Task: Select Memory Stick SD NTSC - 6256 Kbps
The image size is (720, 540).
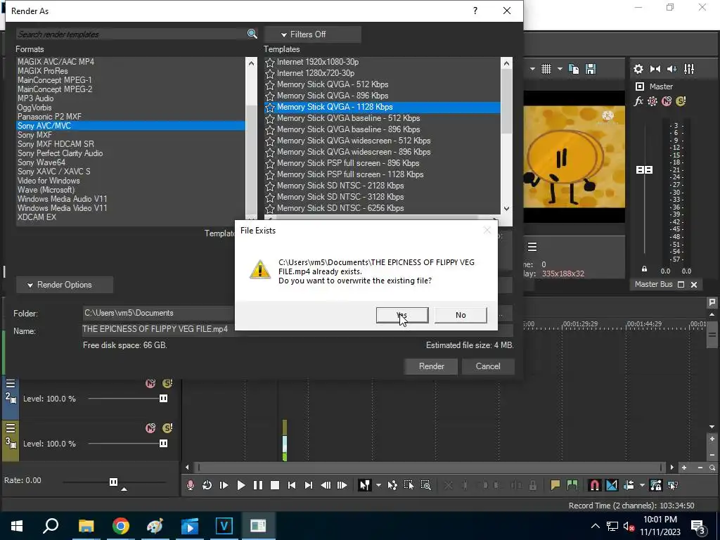Action: (x=382, y=208)
